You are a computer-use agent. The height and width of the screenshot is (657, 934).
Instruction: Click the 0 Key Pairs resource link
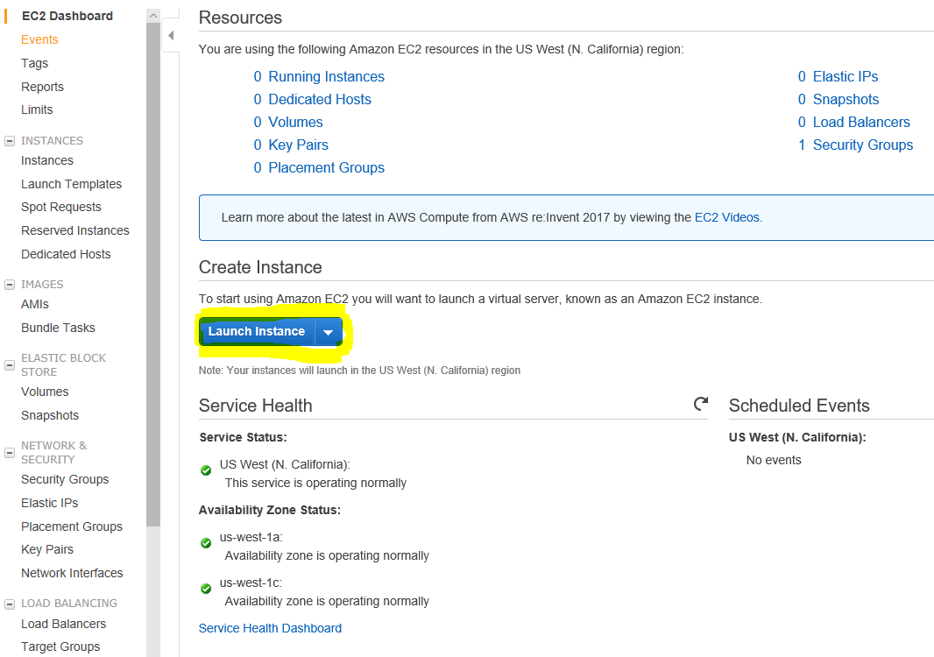tap(291, 145)
